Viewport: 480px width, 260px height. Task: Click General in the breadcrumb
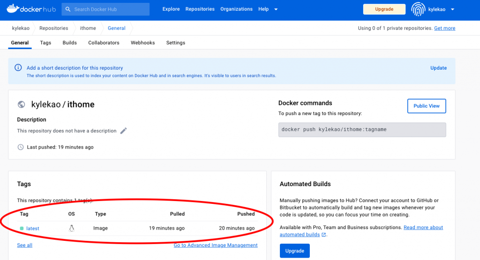tap(116, 28)
